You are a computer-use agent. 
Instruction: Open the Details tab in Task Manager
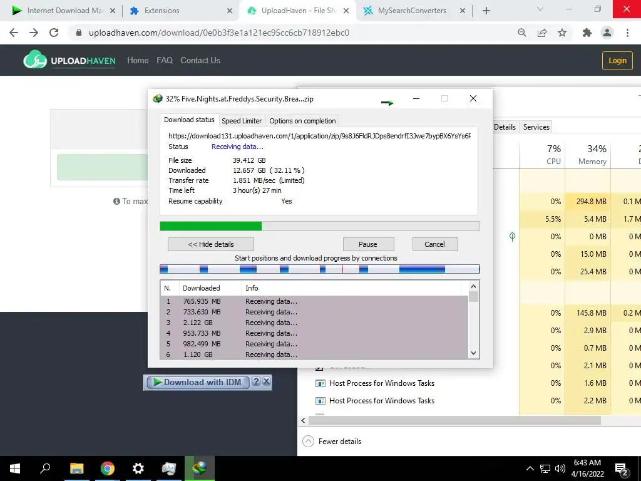pos(505,127)
